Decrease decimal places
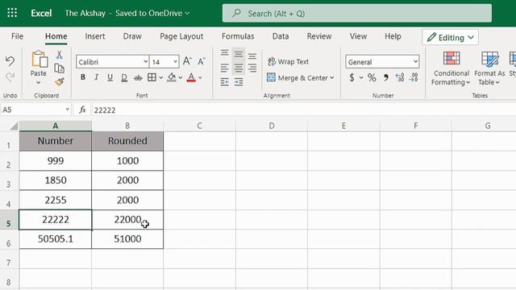Screen dimensions: 516x290 click(414, 77)
